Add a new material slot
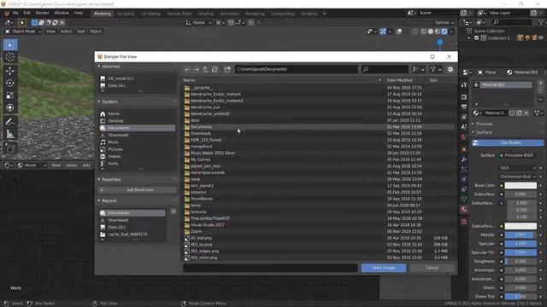547x307 pixels. pos(540,84)
